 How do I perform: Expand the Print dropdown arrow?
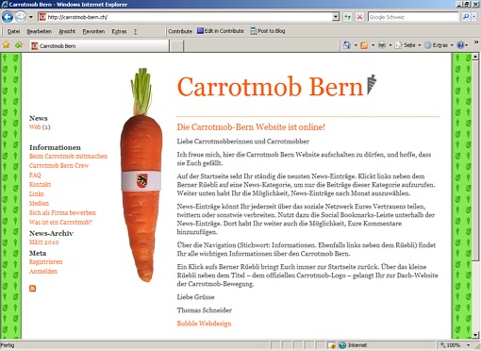click(x=390, y=45)
